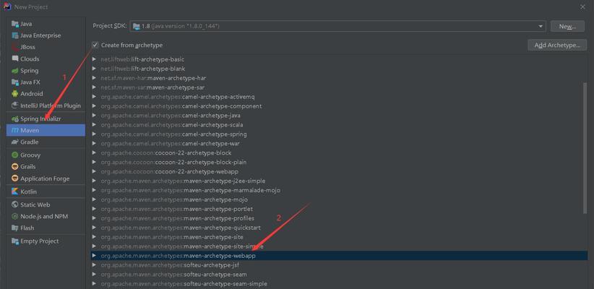Expand the lift-archetype-blank node
The height and width of the screenshot is (289, 594).
(94, 69)
